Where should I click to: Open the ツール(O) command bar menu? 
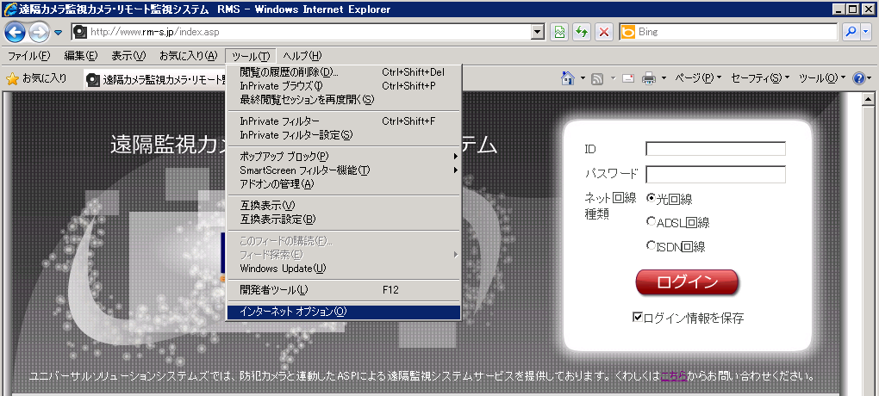tap(822, 78)
